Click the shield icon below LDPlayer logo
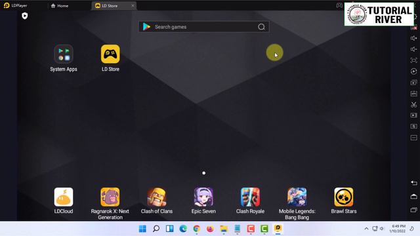Viewport: 420px width, 236px height. 25,16
